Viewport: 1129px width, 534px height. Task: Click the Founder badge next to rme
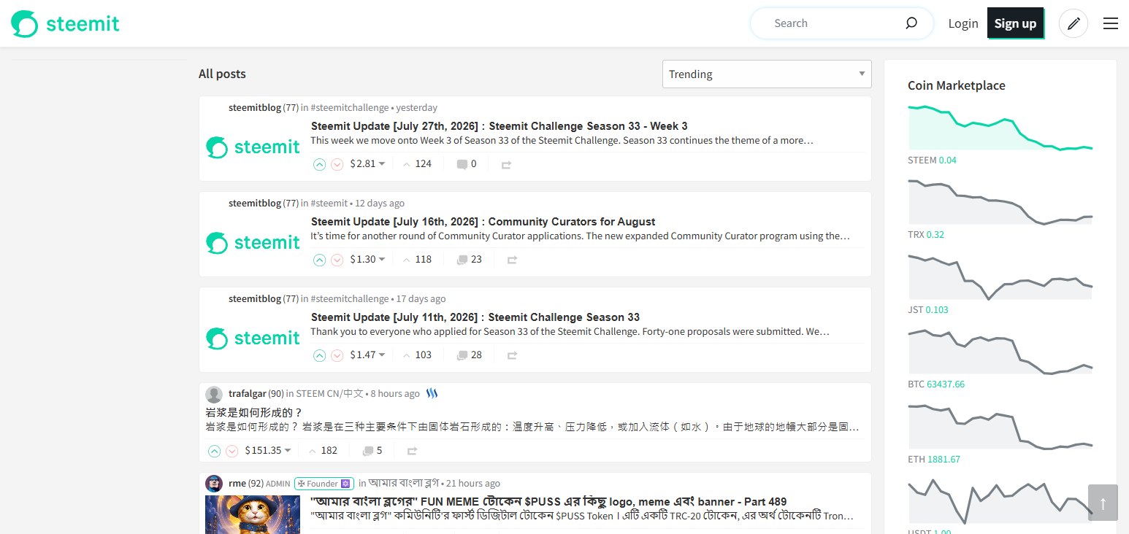324,484
